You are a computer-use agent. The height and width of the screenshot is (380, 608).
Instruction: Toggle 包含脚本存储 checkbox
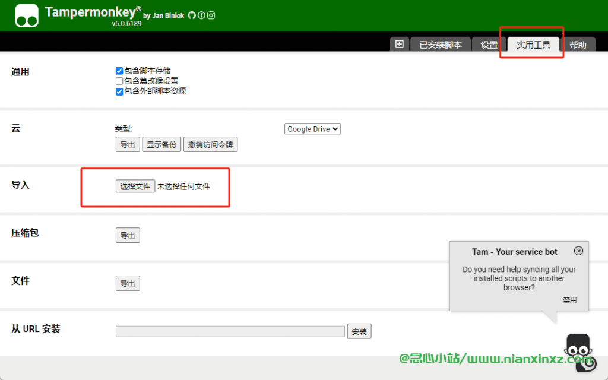pyautogui.click(x=119, y=71)
